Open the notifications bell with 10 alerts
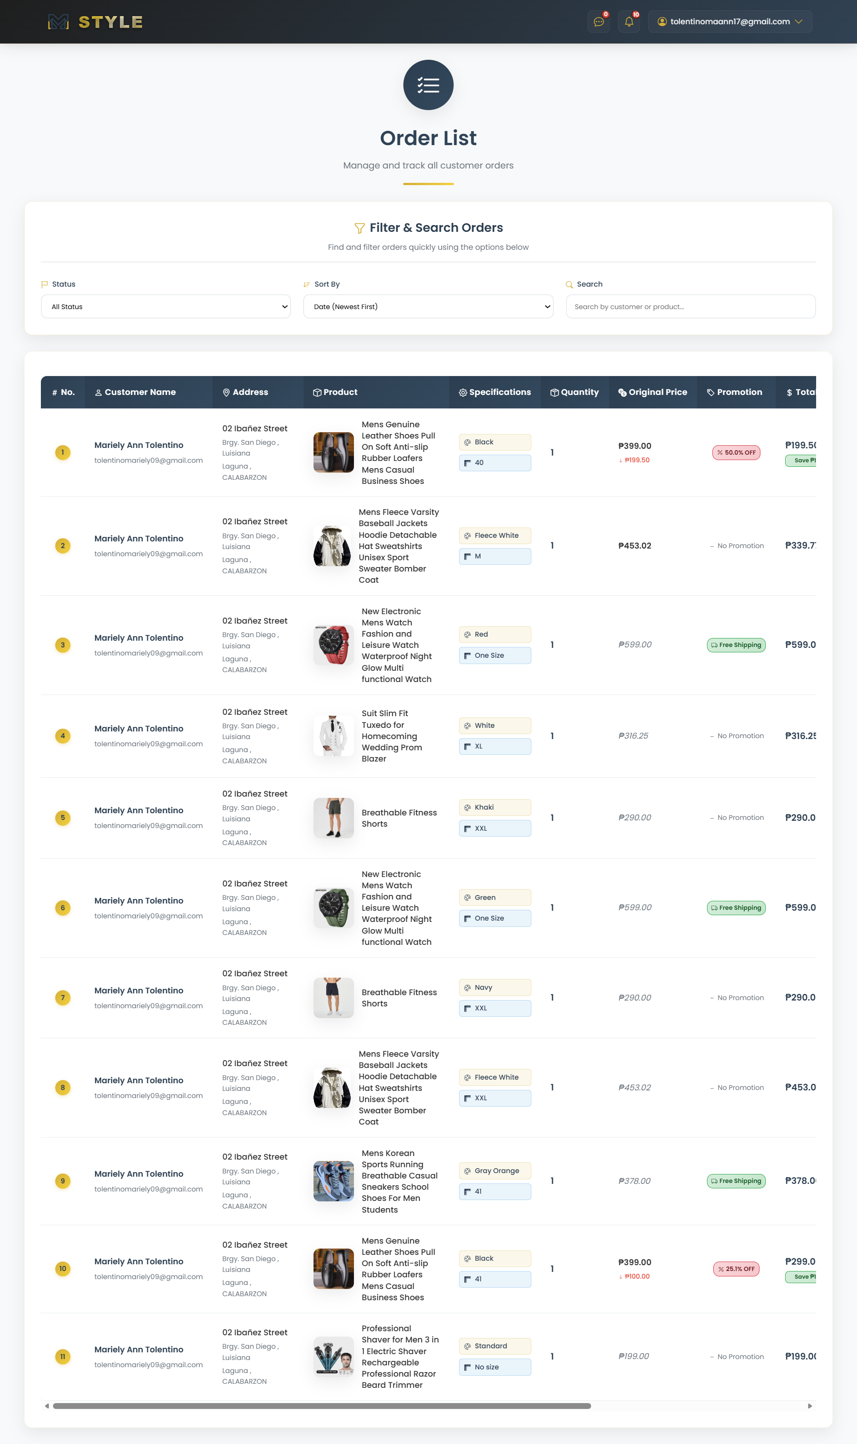 pos(629,22)
